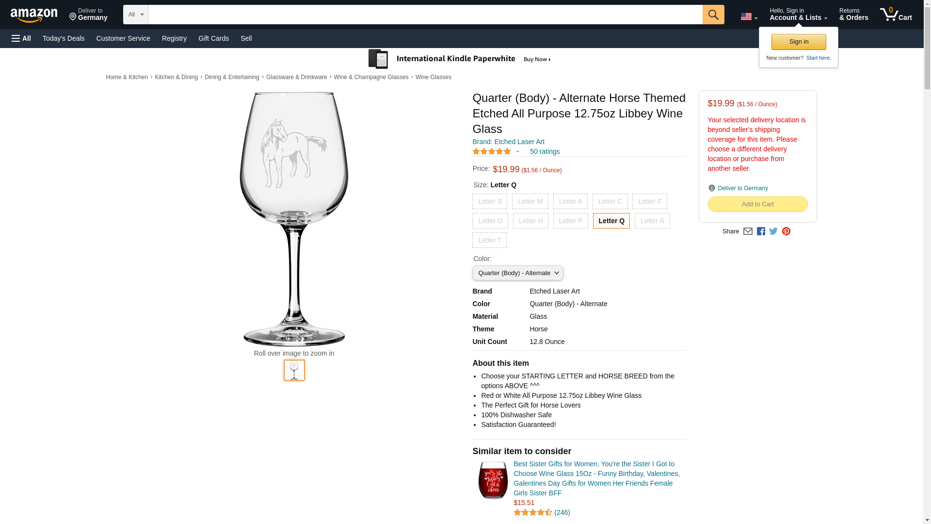The width and height of the screenshot is (931, 524).
Task: Share on Facebook icon
Action: click(x=761, y=231)
